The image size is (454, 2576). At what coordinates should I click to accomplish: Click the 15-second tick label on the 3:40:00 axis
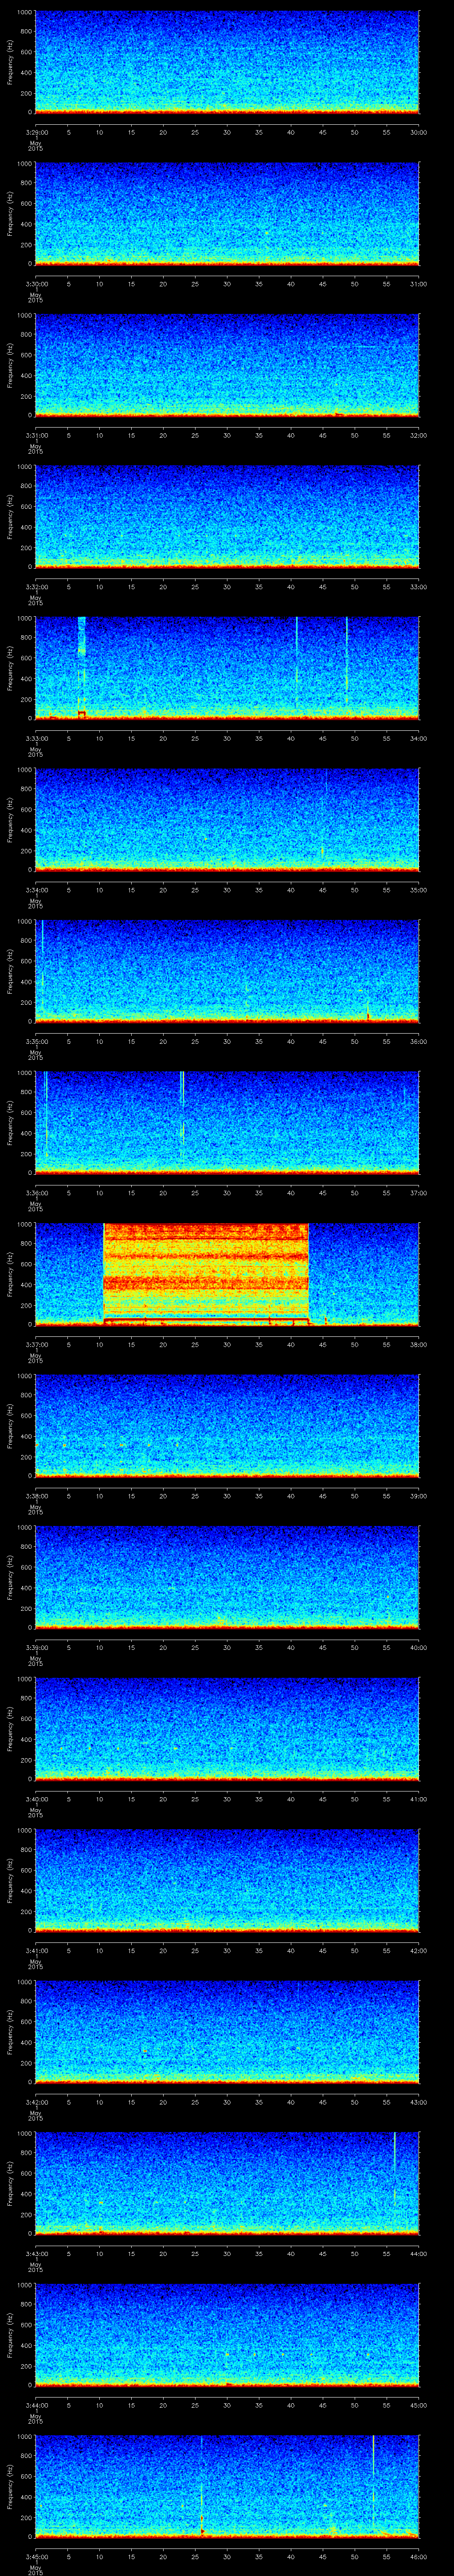[x=132, y=1799]
